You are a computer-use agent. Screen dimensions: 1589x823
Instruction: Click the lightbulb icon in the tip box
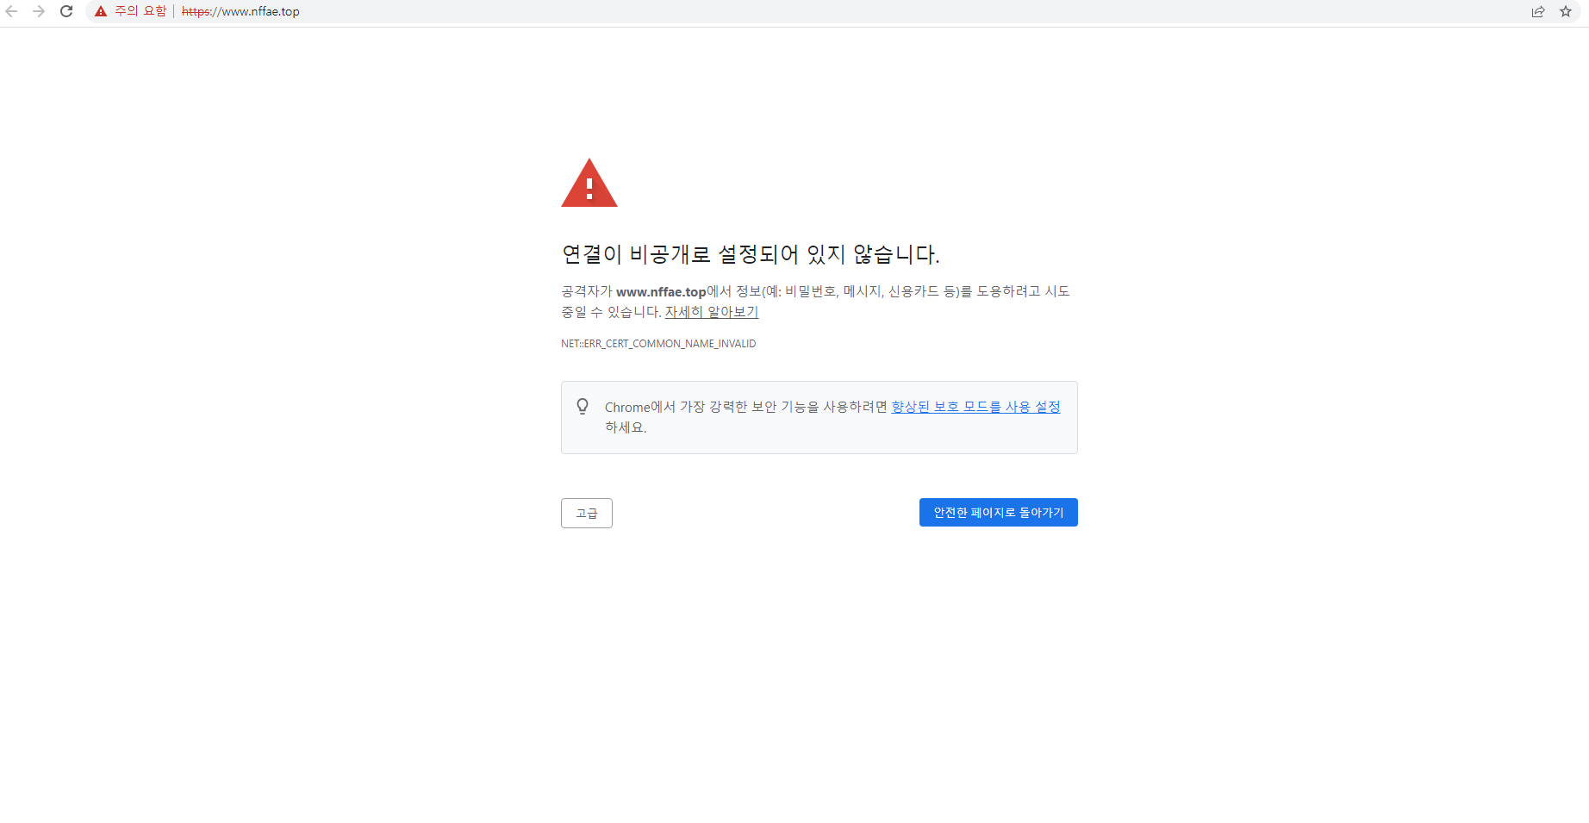click(x=583, y=407)
